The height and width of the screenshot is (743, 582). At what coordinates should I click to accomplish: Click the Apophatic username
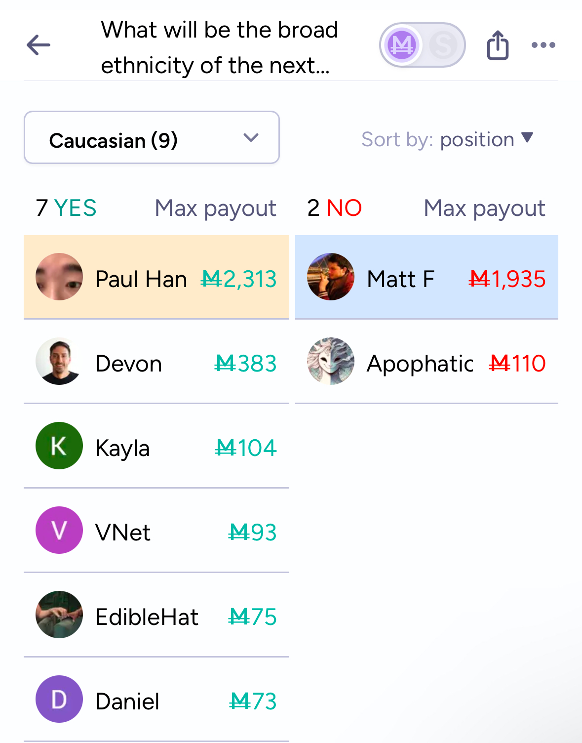pyautogui.click(x=420, y=364)
